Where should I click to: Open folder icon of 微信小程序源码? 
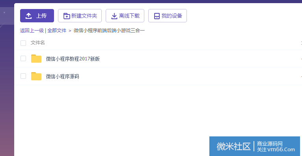pos(36,76)
